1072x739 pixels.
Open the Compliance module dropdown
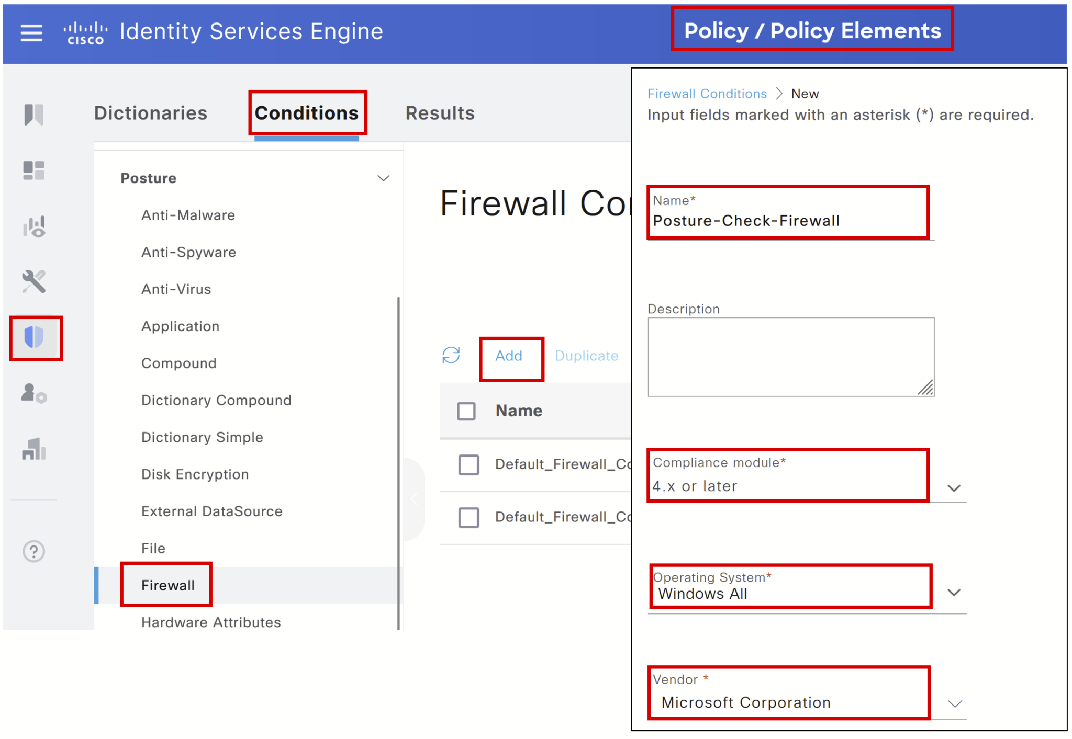[954, 487]
